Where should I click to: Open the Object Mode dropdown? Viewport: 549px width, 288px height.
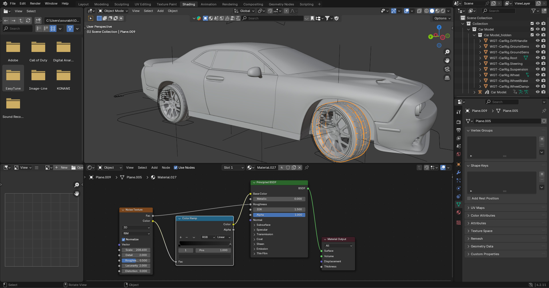[x=113, y=11]
